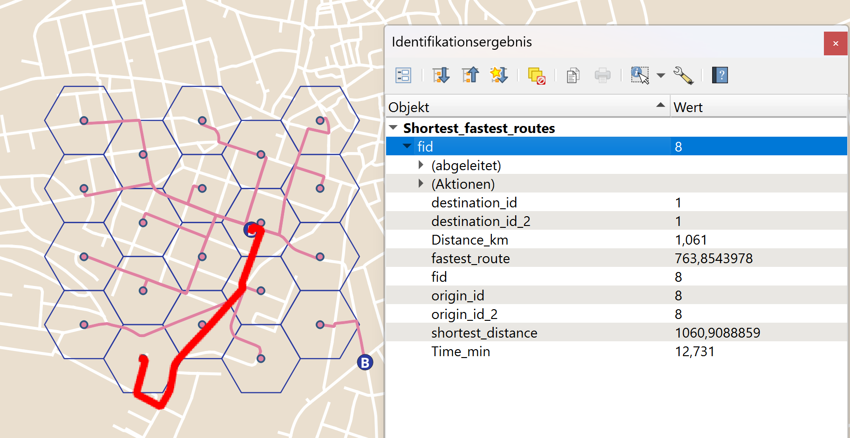Viewport: 850px width, 438px height.
Task: Expand the (Aktionen) node
Action: pyautogui.click(x=421, y=184)
